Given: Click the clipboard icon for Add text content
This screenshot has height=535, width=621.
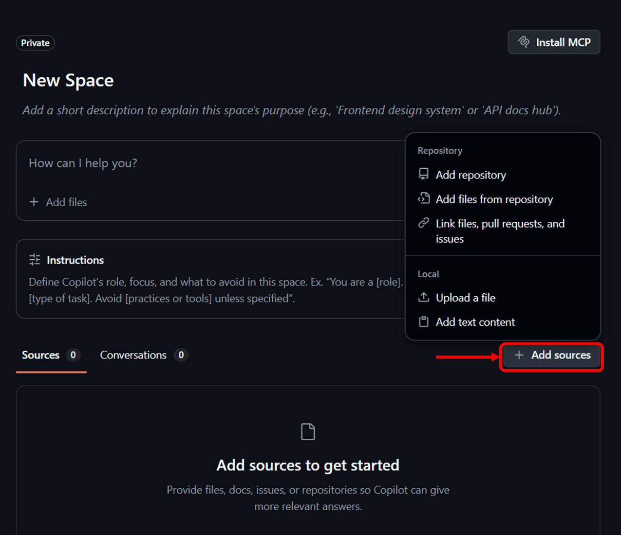Looking at the screenshot, I should (424, 321).
